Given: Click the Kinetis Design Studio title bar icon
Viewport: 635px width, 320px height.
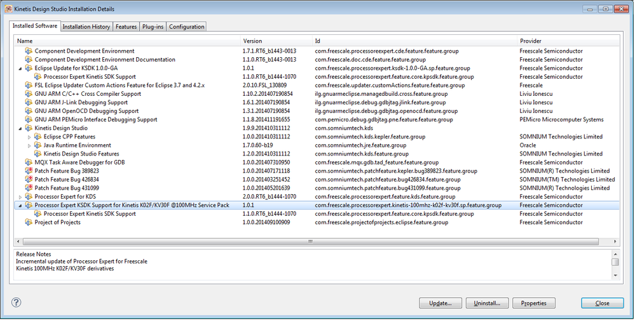Looking at the screenshot, I should [8, 8].
